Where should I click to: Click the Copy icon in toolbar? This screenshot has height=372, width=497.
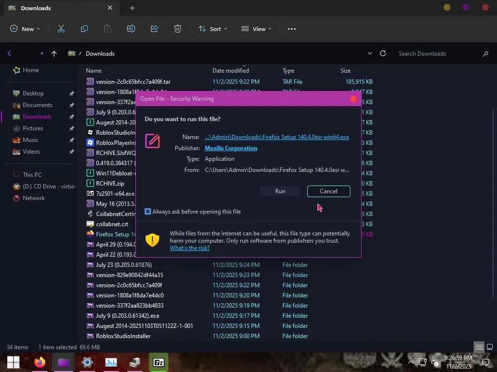(84, 29)
